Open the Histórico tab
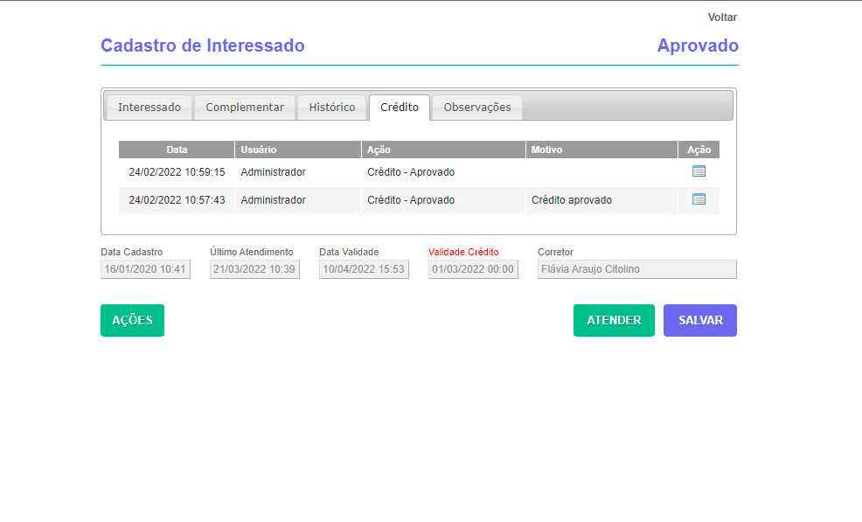 (331, 107)
